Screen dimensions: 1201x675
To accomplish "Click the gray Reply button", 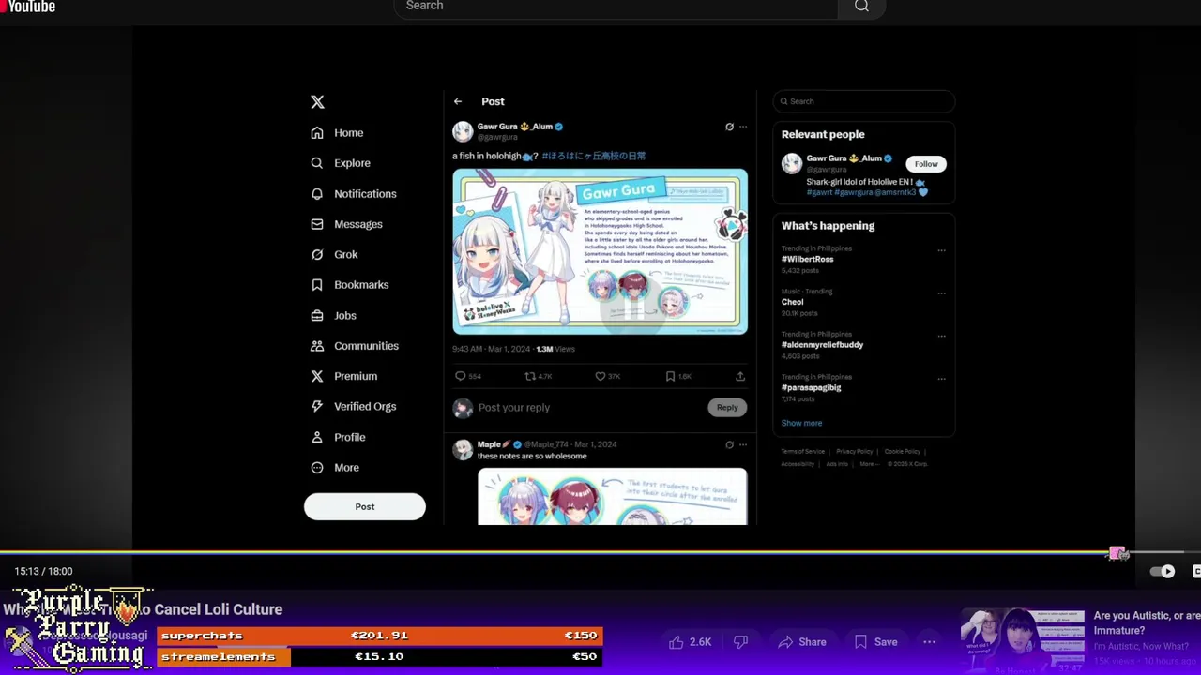I will click(727, 408).
